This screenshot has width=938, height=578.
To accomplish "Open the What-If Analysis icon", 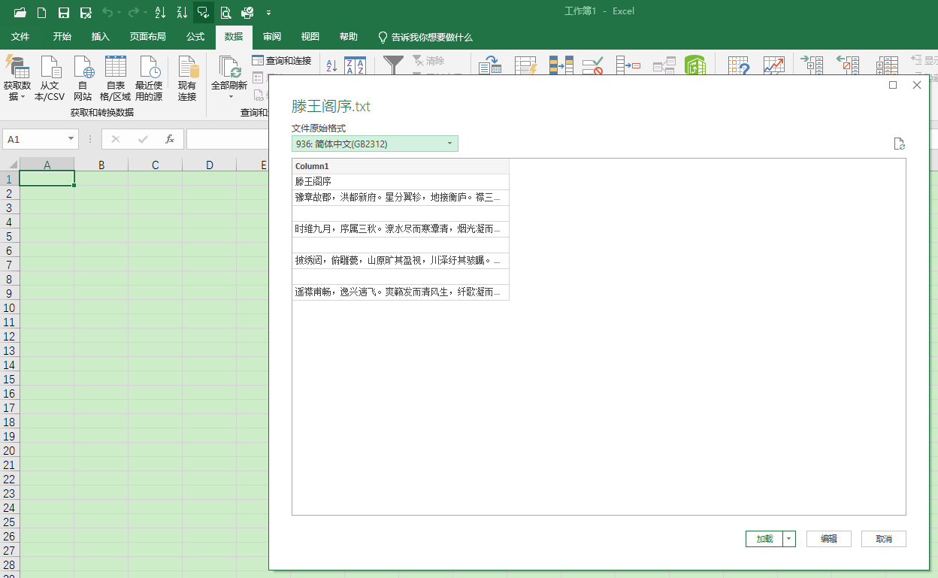I will (740, 65).
